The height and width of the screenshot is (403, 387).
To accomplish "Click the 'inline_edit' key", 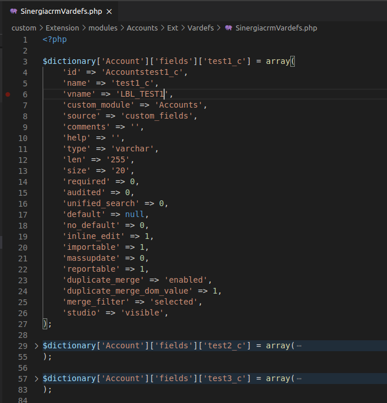I will 94,236.
